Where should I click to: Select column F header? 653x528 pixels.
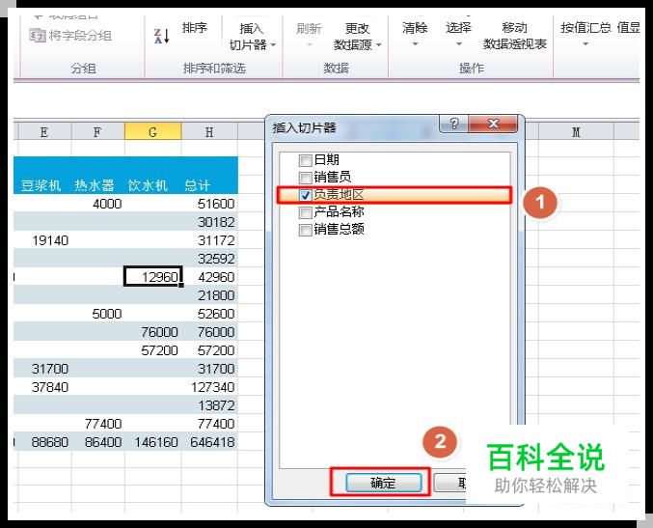coord(97,132)
